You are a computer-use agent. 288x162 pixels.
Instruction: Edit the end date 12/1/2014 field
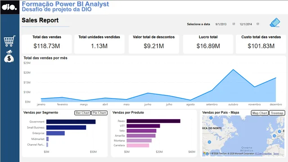pyautogui.click(x=246, y=24)
